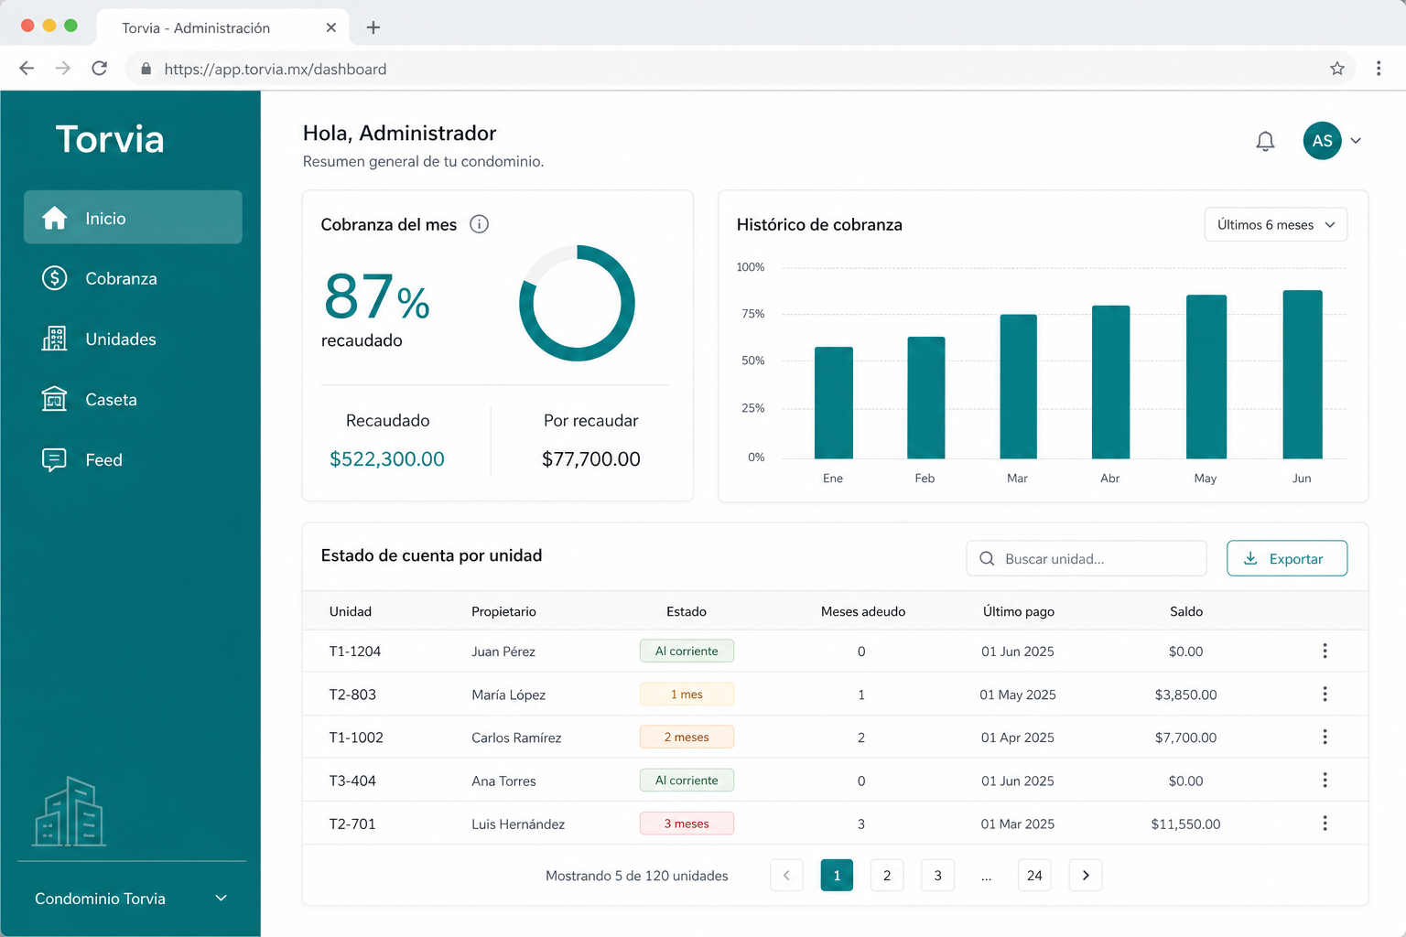The height and width of the screenshot is (937, 1406).
Task: Click the 3 meses status badge
Action: click(x=687, y=824)
